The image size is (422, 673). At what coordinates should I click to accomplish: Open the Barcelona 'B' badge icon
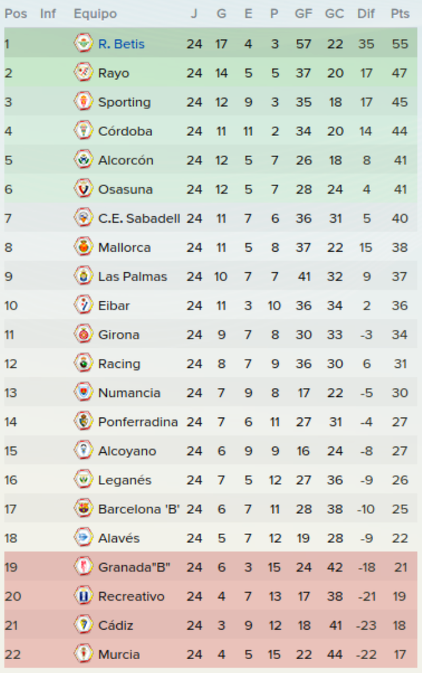click(83, 509)
